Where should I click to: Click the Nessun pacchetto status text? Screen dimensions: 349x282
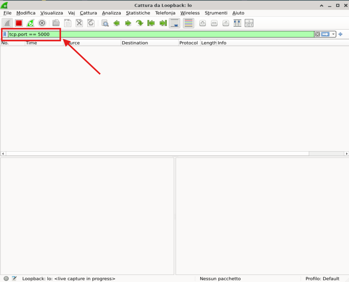[220, 279]
